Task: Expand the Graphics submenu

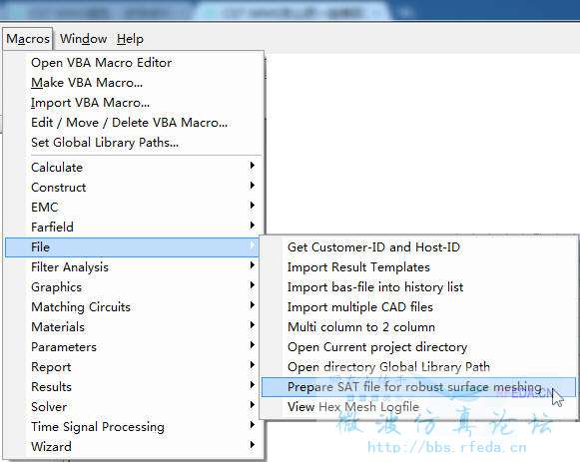Action: [x=133, y=286]
